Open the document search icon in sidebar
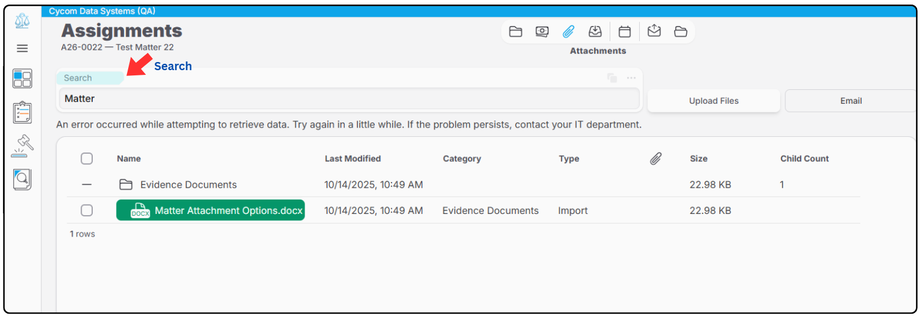 pos(22,180)
